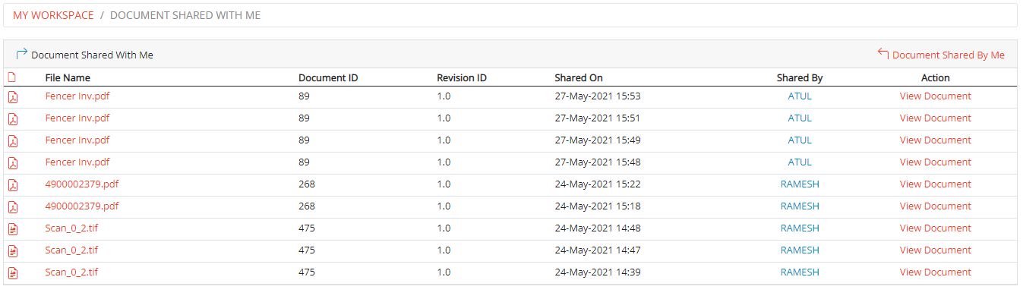Screen dimensions: 1023x299
Task: Click the Document Shared By Me arrow icon
Action: pyautogui.click(x=883, y=54)
